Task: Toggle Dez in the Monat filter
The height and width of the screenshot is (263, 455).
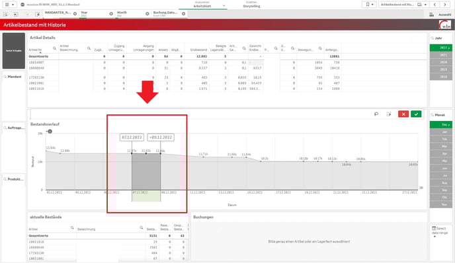Action: click(x=440, y=125)
